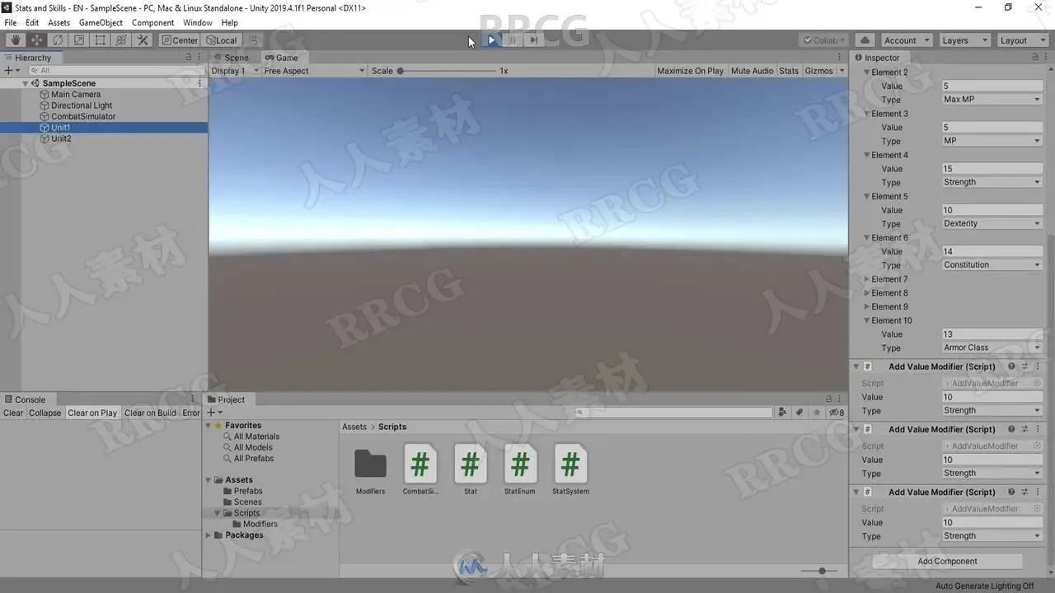Viewport: 1055px width, 593px height.
Task: Click the Pause button
Action: coord(512,40)
